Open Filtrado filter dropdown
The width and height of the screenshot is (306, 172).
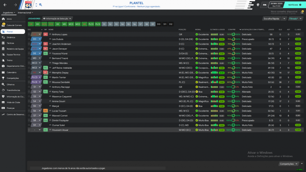[x=295, y=19]
